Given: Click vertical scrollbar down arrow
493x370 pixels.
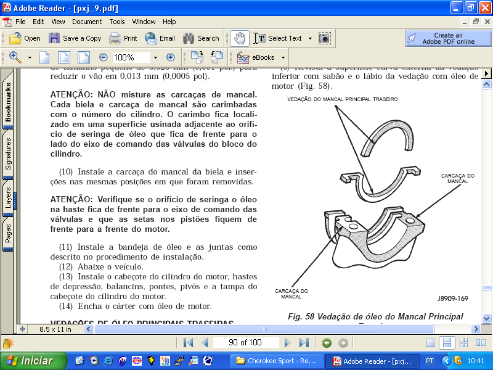Looking at the screenshot, I should tap(486, 318).
